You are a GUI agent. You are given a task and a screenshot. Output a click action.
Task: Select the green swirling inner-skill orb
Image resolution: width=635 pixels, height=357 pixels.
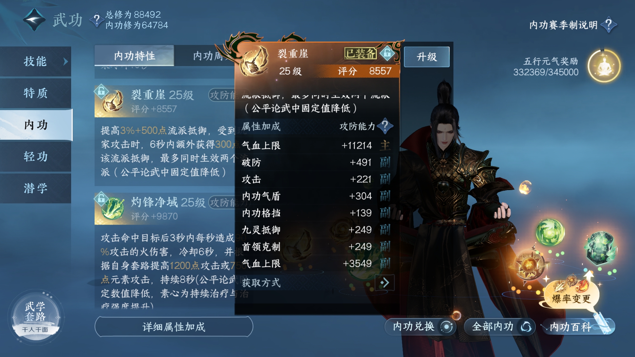click(550, 232)
